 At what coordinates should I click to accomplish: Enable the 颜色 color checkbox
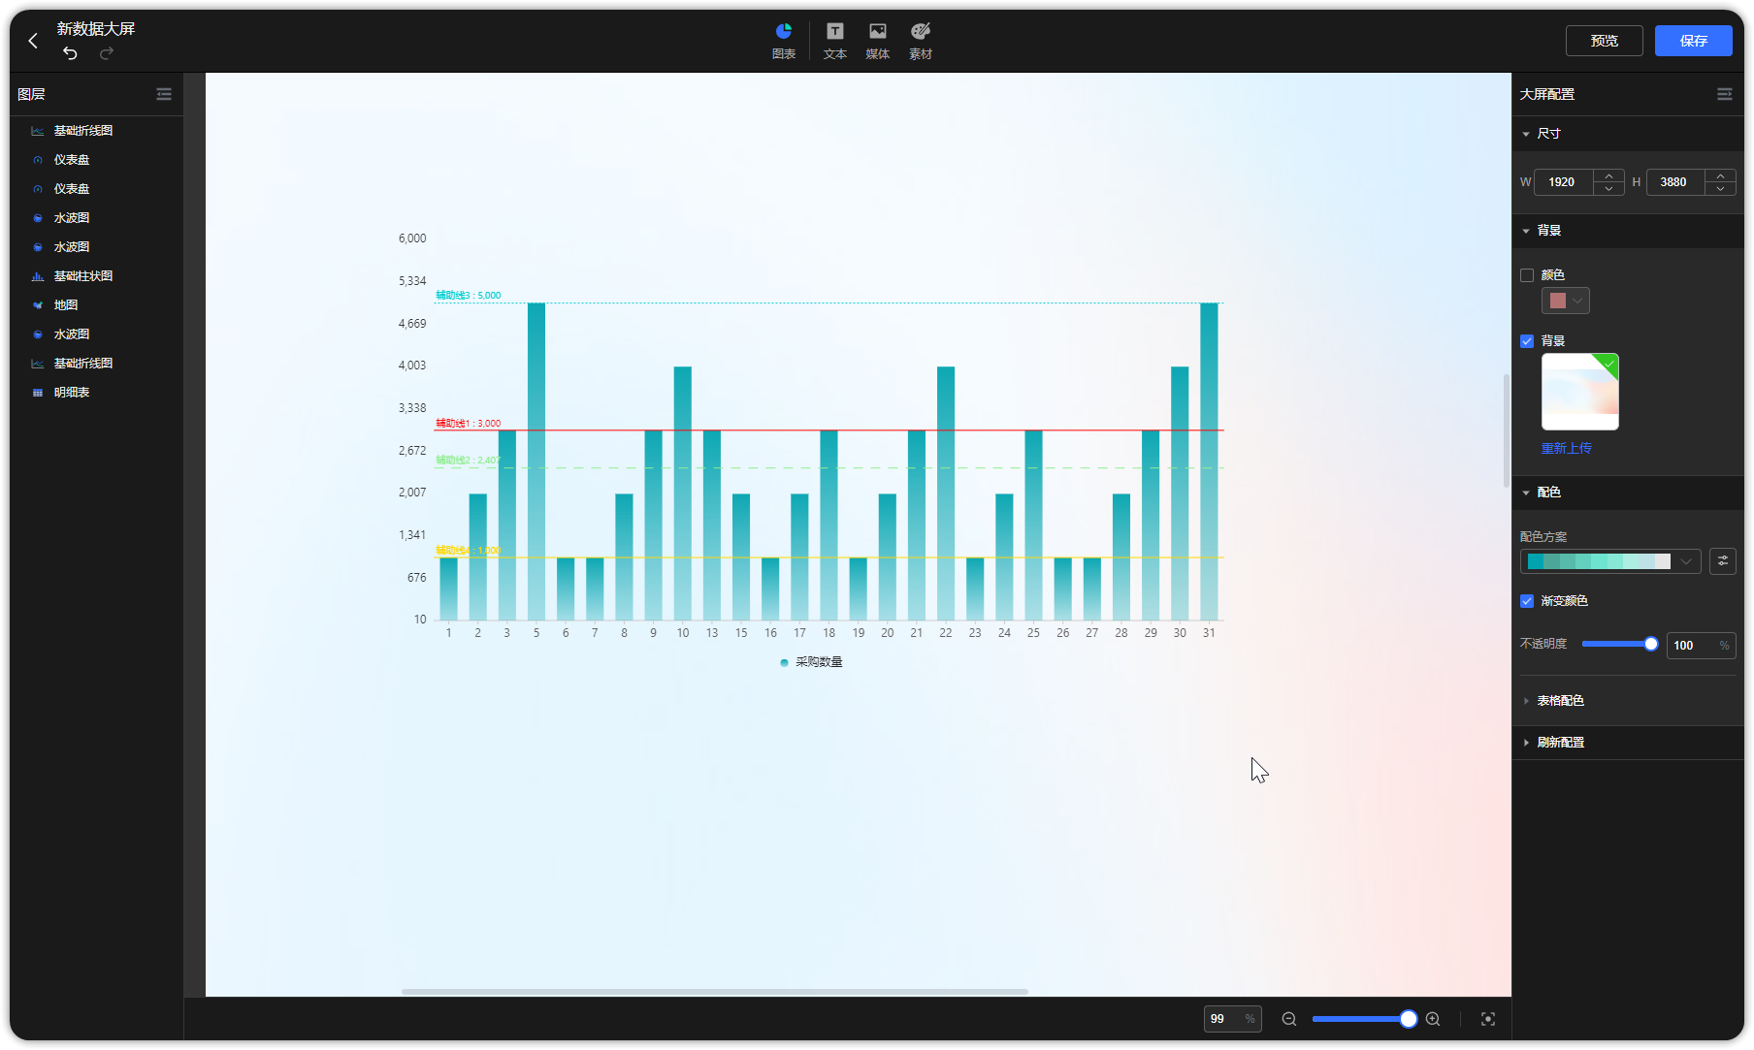(1527, 275)
